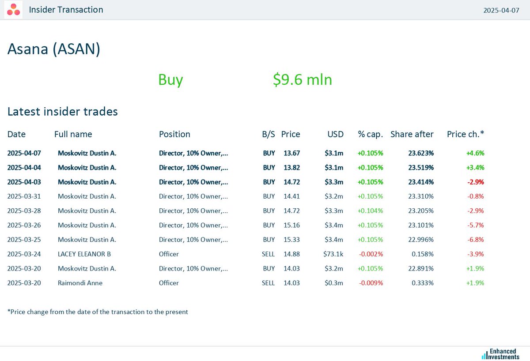Click the 'Share after' column header
Viewport: 530px width, 361px height.
tap(412, 134)
